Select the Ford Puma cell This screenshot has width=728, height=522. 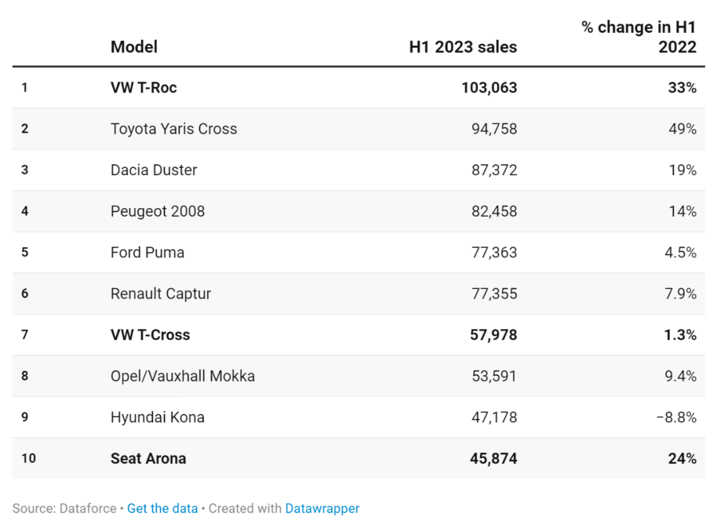click(x=148, y=253)
